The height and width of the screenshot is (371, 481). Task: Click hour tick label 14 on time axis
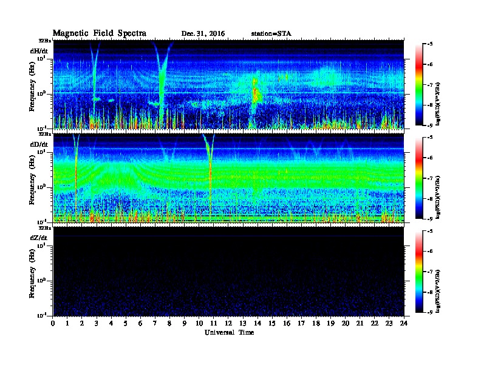[258, 323]
